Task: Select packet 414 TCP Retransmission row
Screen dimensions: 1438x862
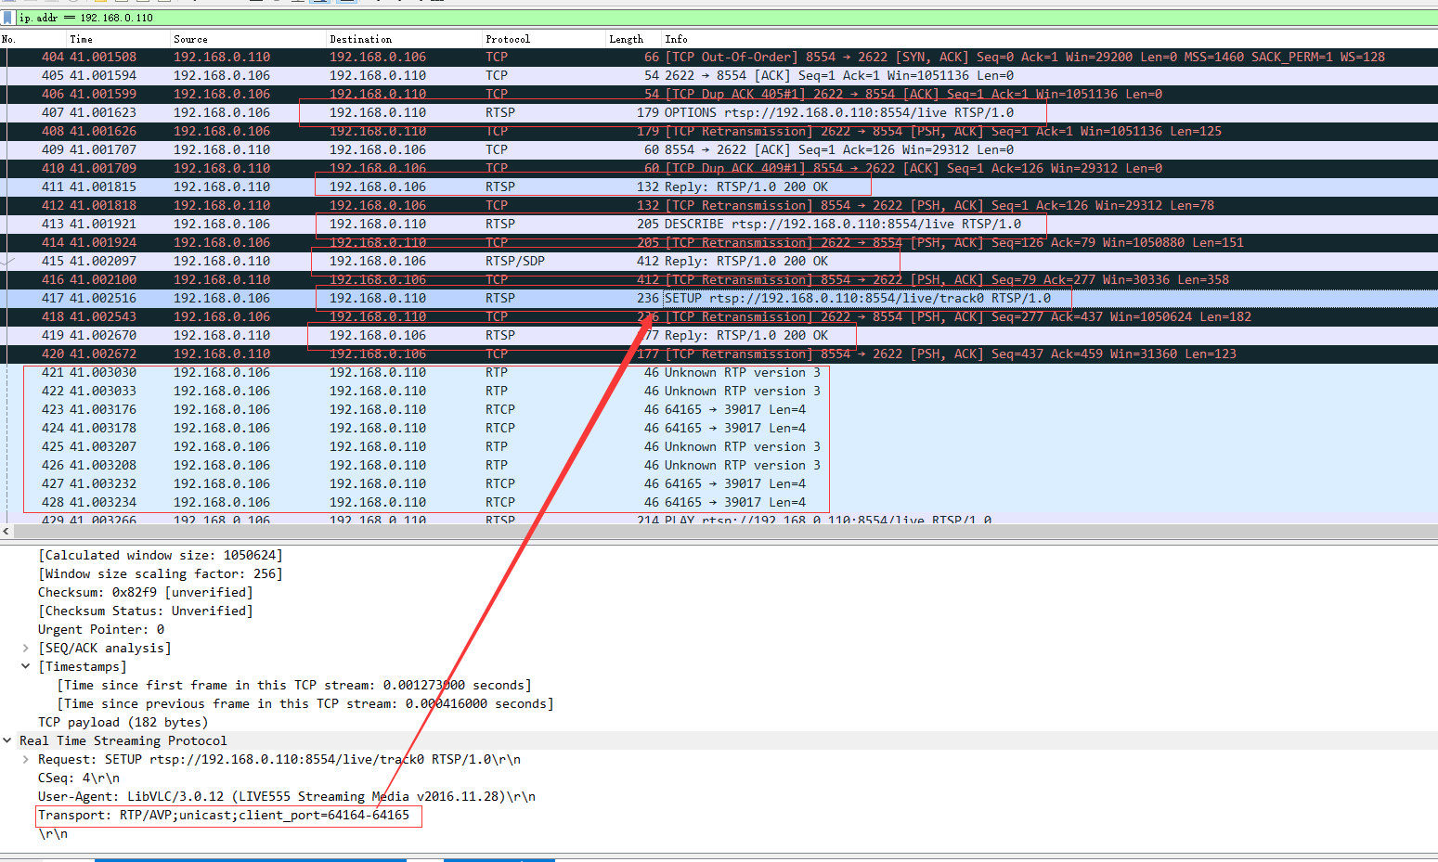Action: (x=719, y=242)
